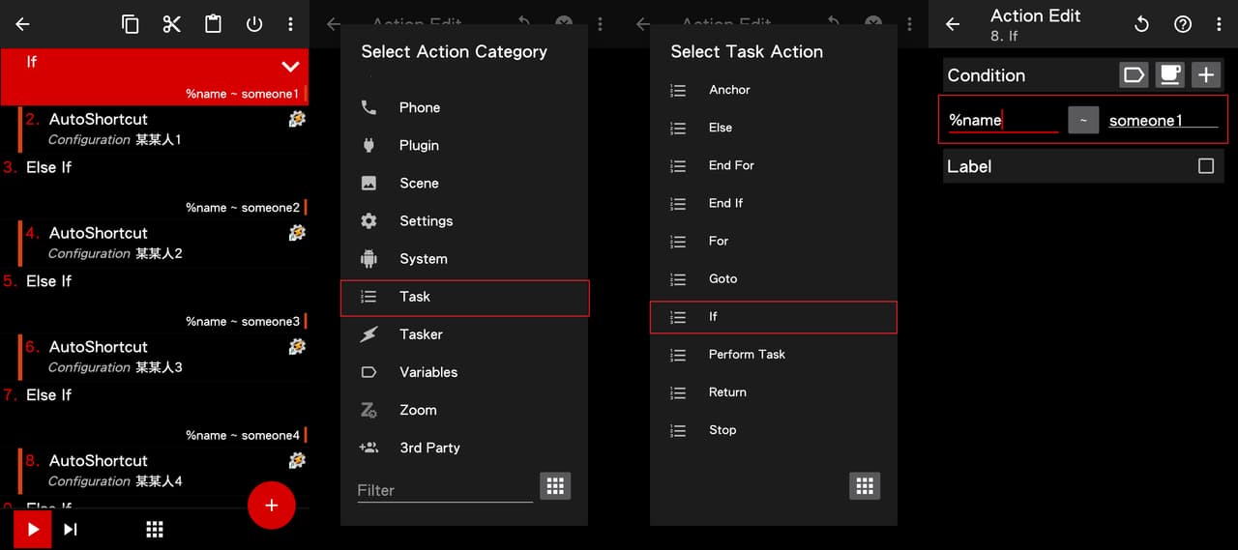Click the someone1 value field
This screenshot has height=550, width=1238.
coord(1163,120)
